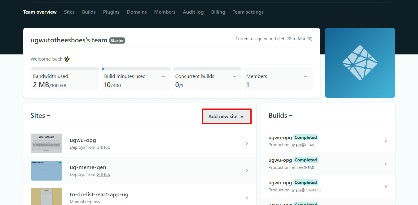Go to the Builds navigation tab
This screenshot has width=418, height=205.
(x=89, y=12)
